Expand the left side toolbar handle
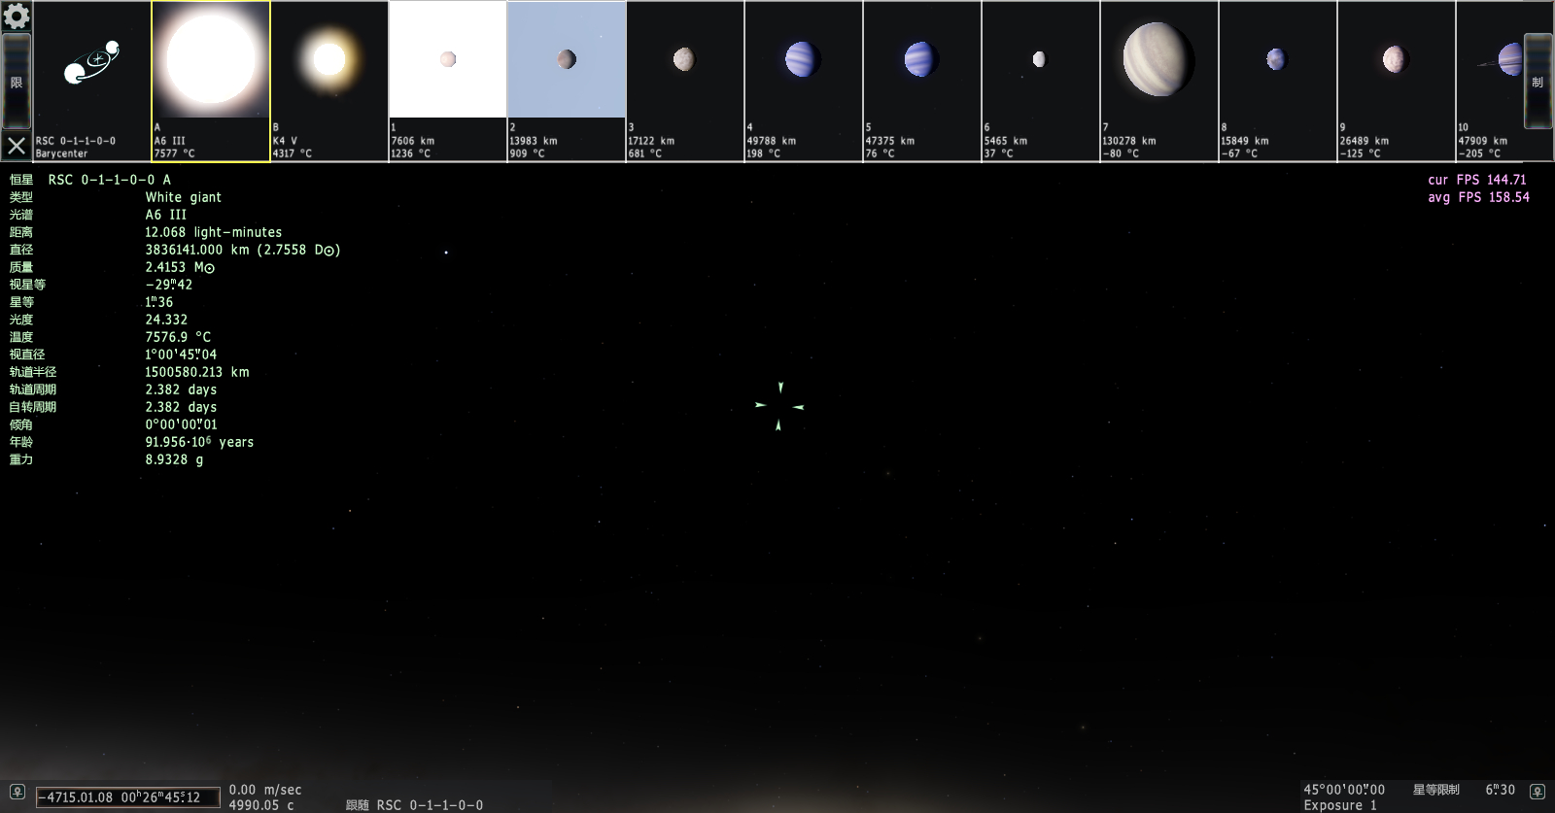This screenshot has width=1555, height=813. pos(17,83)
